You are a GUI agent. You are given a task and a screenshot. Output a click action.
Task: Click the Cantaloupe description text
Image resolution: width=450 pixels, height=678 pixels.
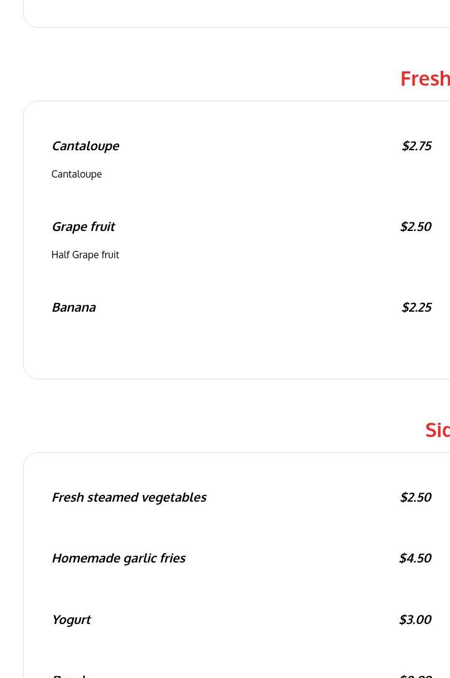click(76, 174)
